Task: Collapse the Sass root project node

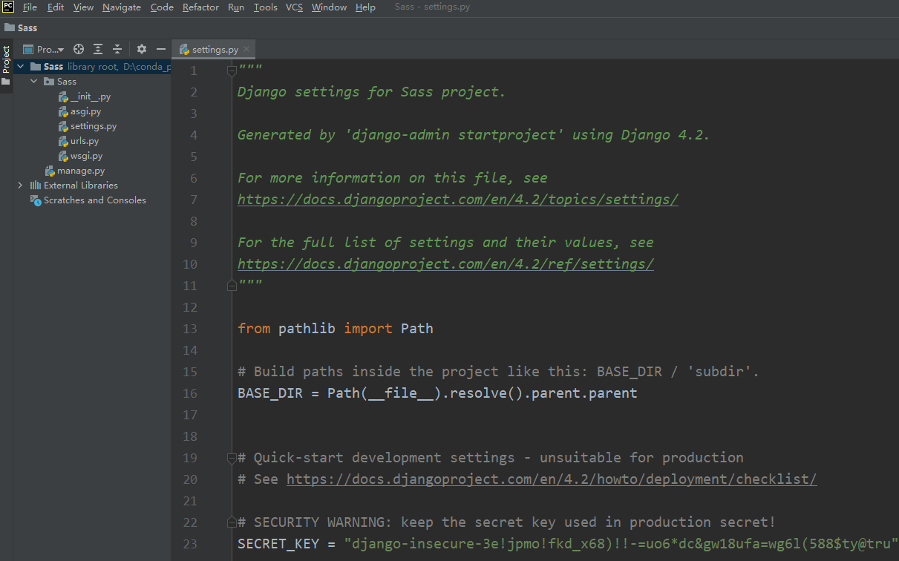Action: [x=20, y=67]
